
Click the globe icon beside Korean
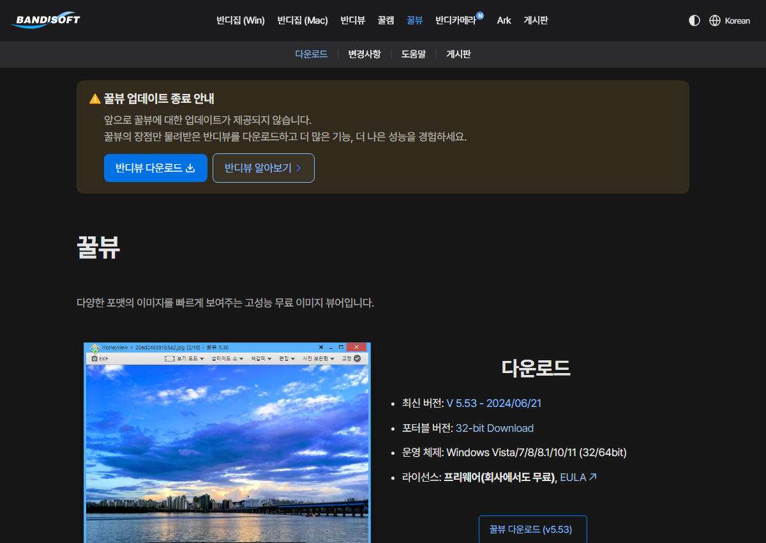(x=715, y=20)
